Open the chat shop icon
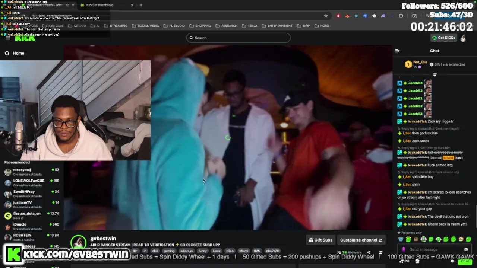The height and width of the screenshot is (268, 477). (417, 261)
